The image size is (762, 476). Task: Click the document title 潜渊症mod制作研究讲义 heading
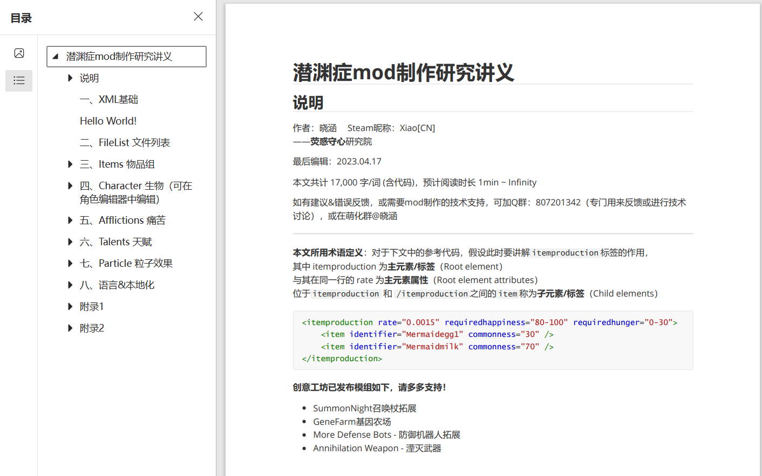coord(404,72)
